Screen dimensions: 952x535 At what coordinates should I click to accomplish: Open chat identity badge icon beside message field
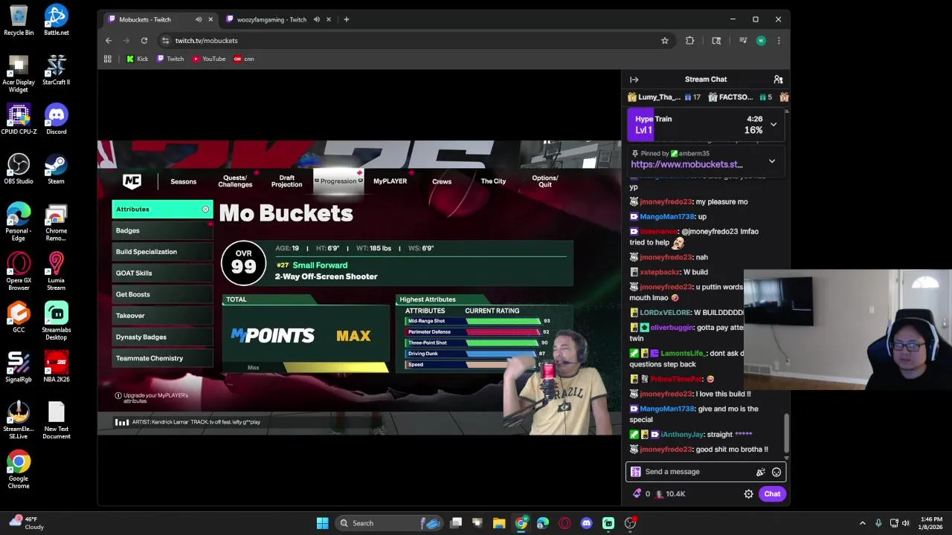tap(636, 472)
